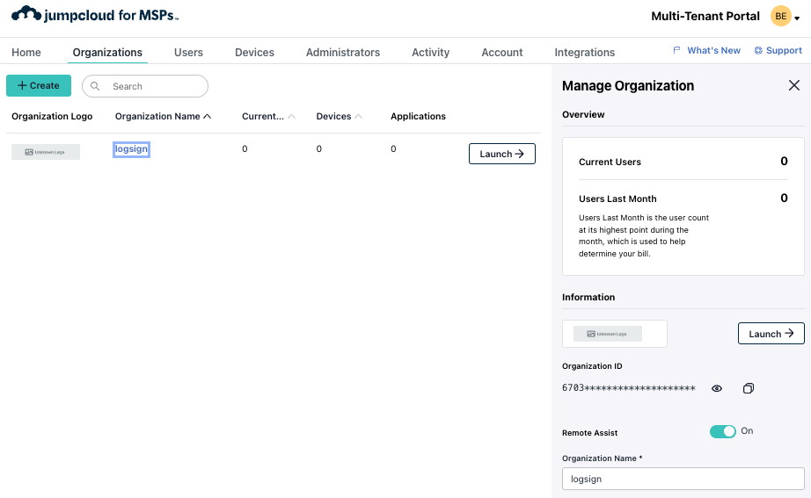811x498 pixels.
Task: Launch the logsign organization from the table
Action: [501, 154]
